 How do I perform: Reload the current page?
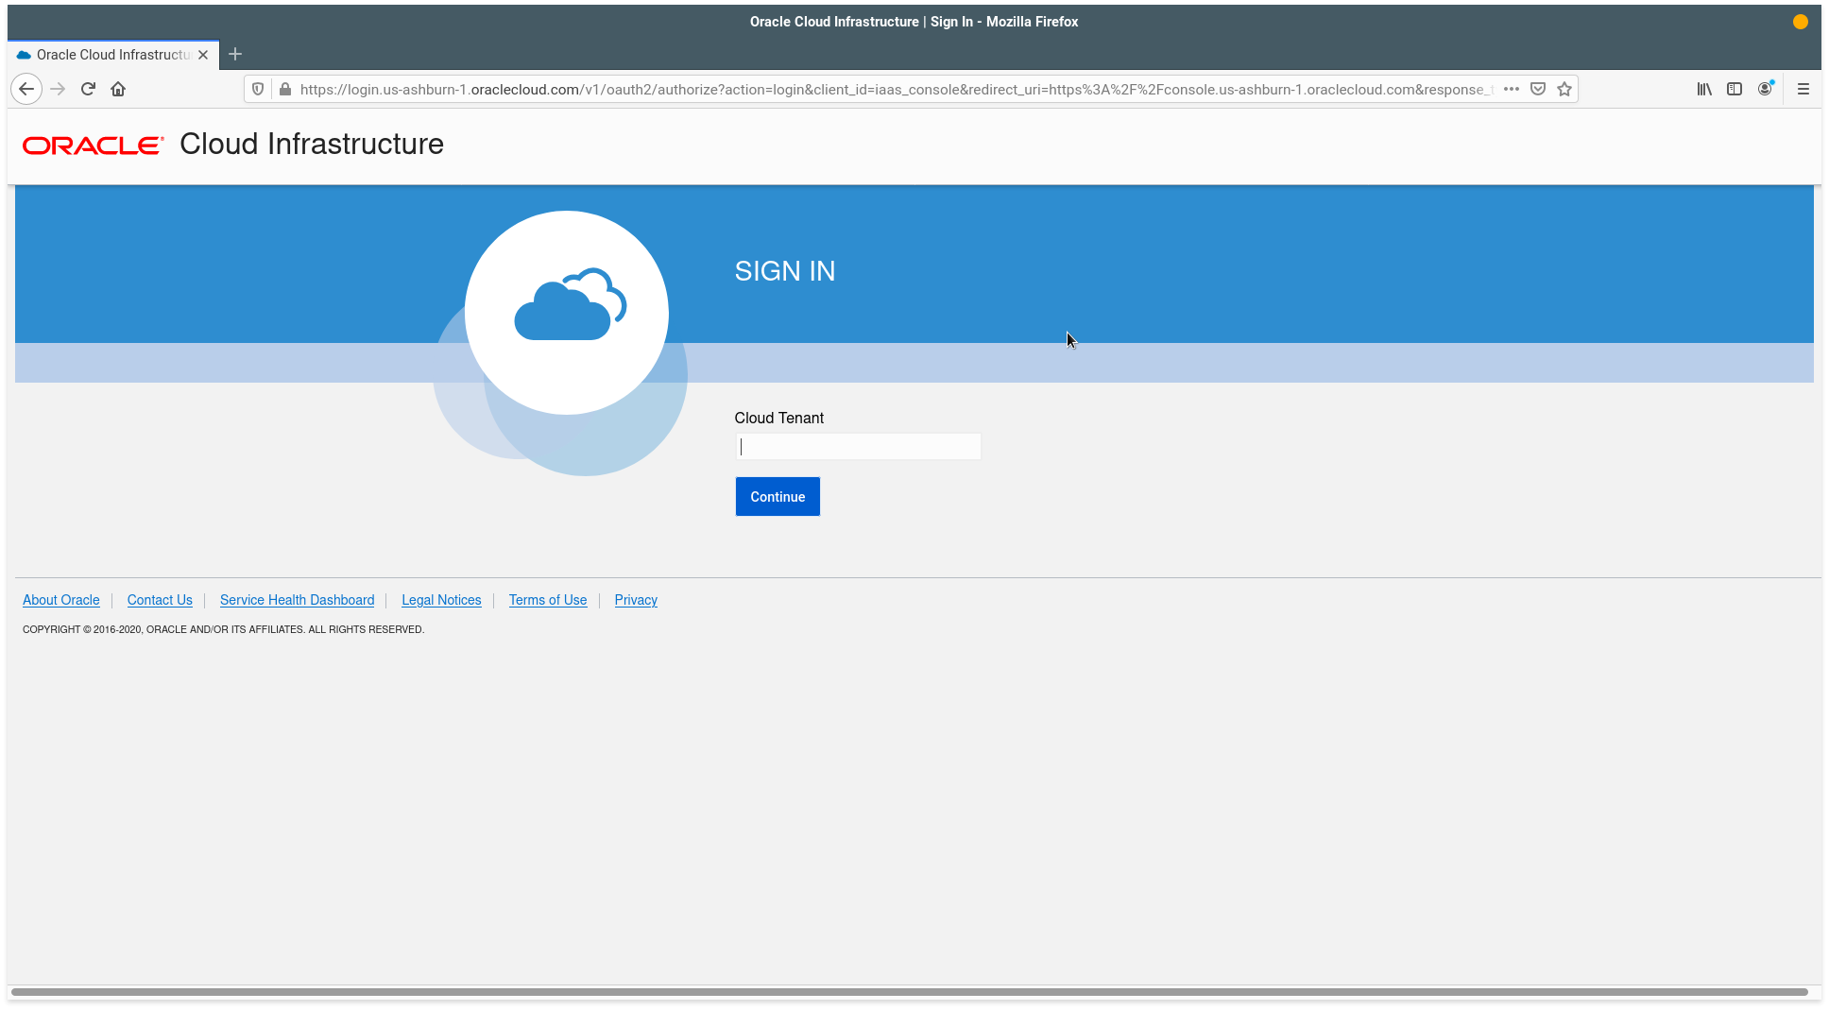tap(88, 89)
